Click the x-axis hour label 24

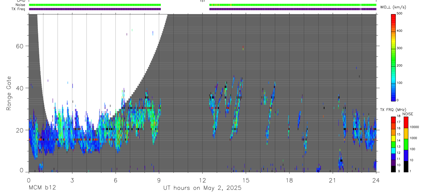point(376,180)
